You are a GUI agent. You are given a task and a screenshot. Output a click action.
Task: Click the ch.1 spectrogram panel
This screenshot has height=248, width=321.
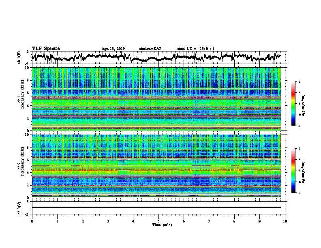156,99
